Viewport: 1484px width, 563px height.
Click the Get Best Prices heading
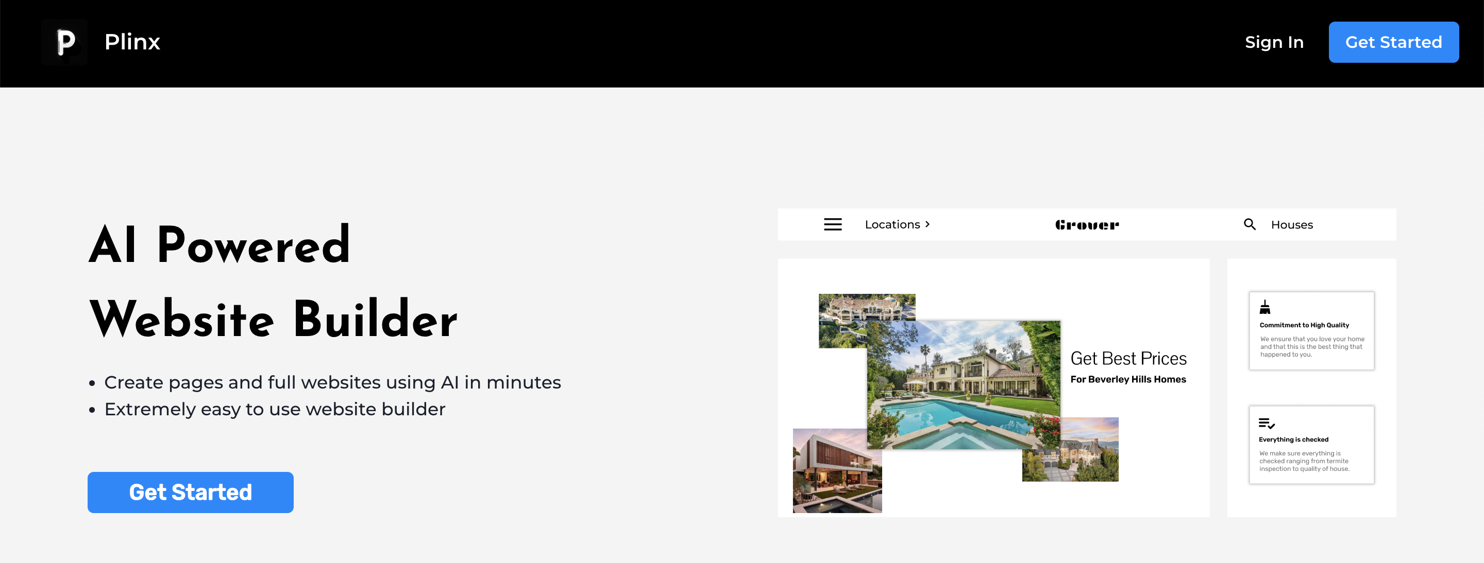click(1128, 358)
